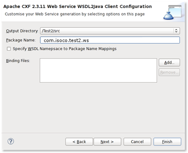This screenshot has width=188, height=153.
Task: Add a binding file with Add...
Action: [x=169, y=63]
